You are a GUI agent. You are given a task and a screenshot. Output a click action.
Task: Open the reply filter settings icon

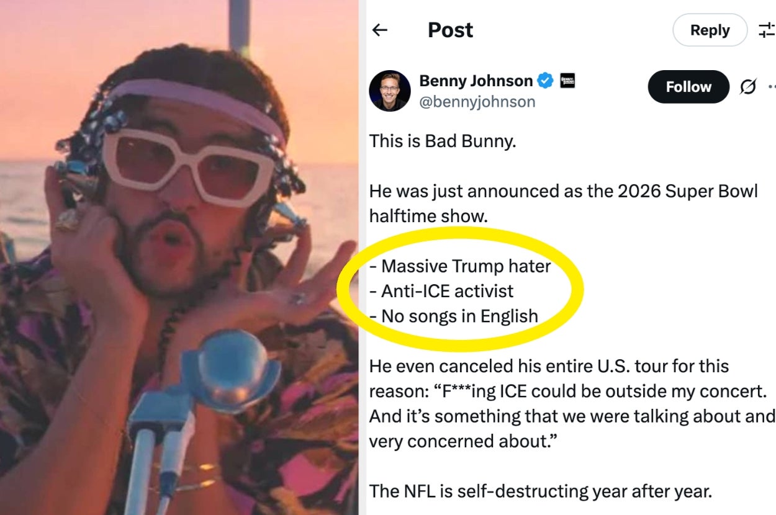767,30
